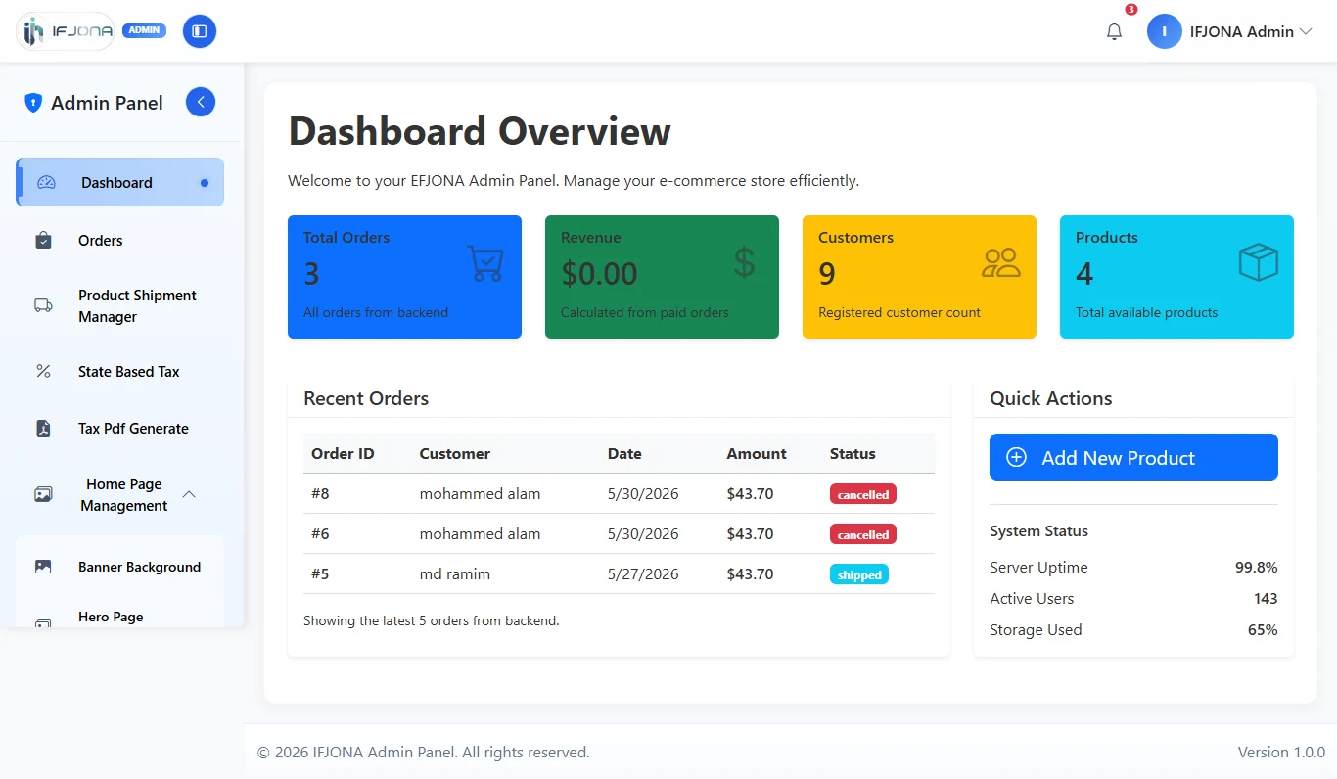Open the notifications bell
Image resolution: width=1337 pixels, height=779 pixels.
click(x=1114, y=31)
